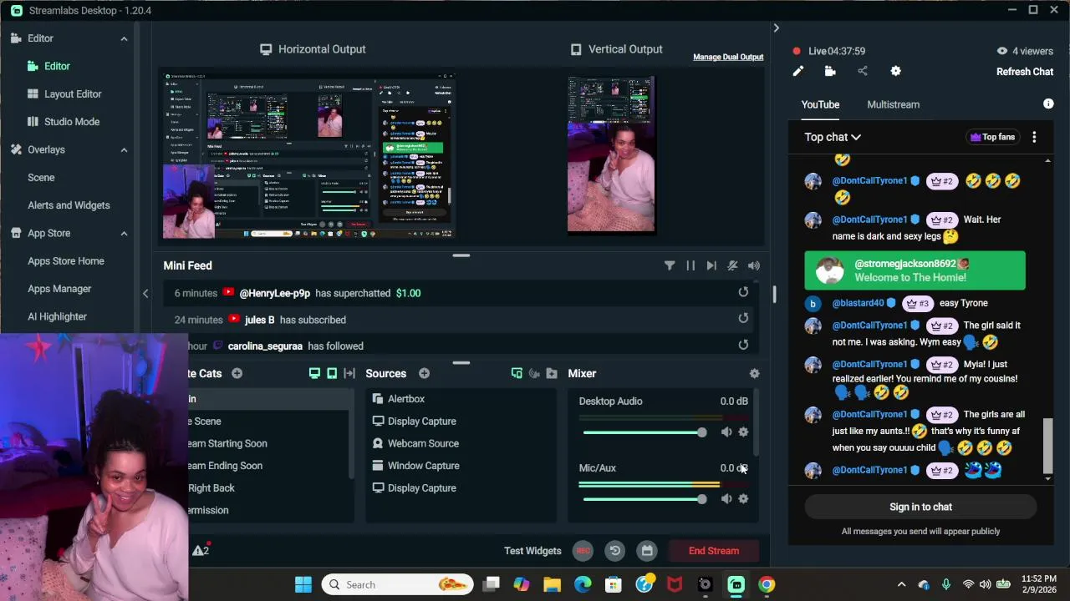Image resolution: width=1070 pixels, height=601 pixels.
Task: Switch to the Multistream tab
Action: coord(893,104)
